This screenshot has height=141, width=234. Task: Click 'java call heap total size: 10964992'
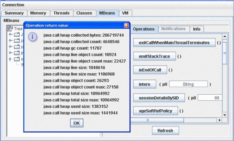point(77,93)
